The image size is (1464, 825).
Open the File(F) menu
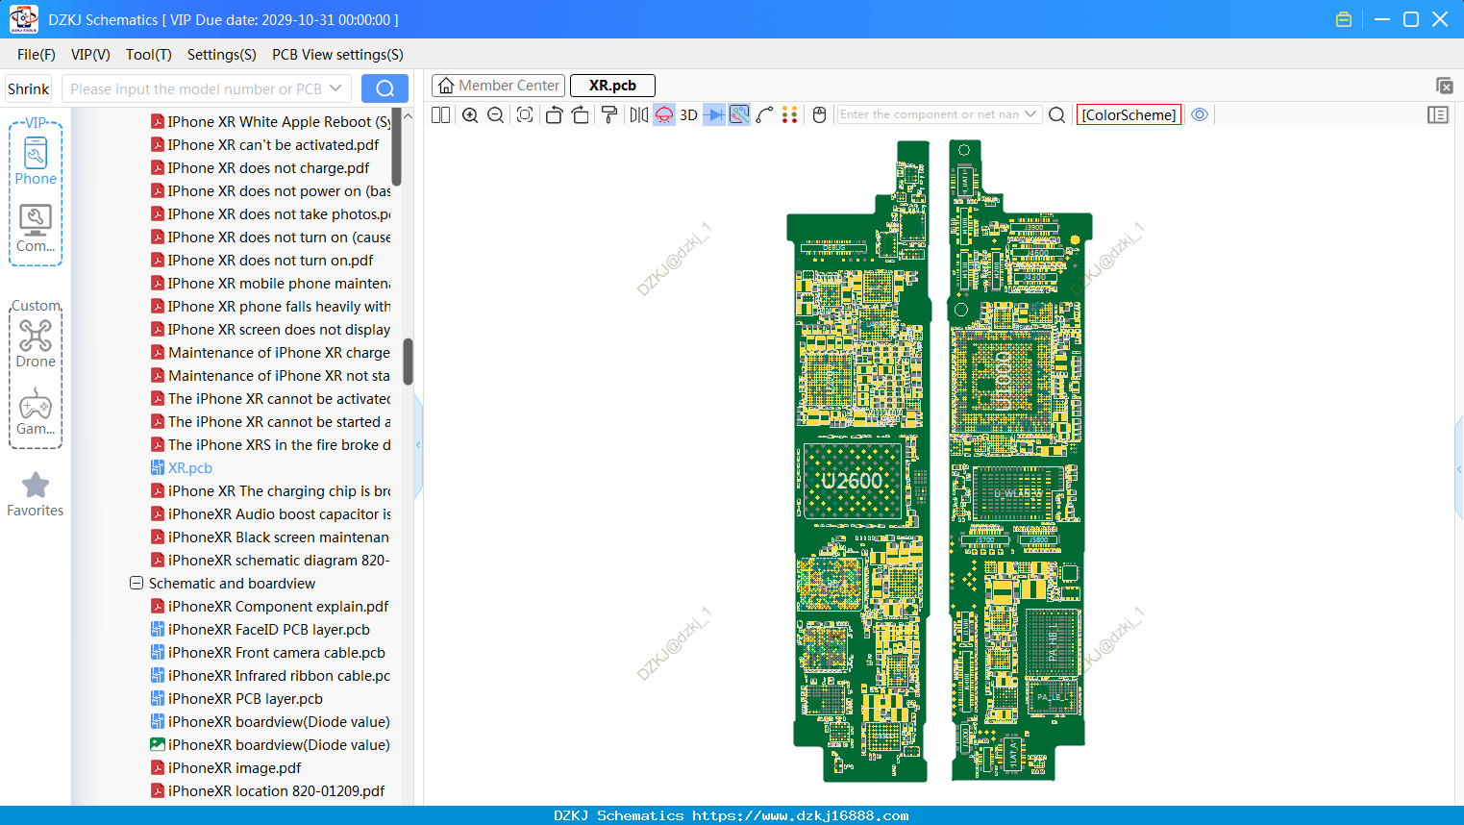[37, 55]
